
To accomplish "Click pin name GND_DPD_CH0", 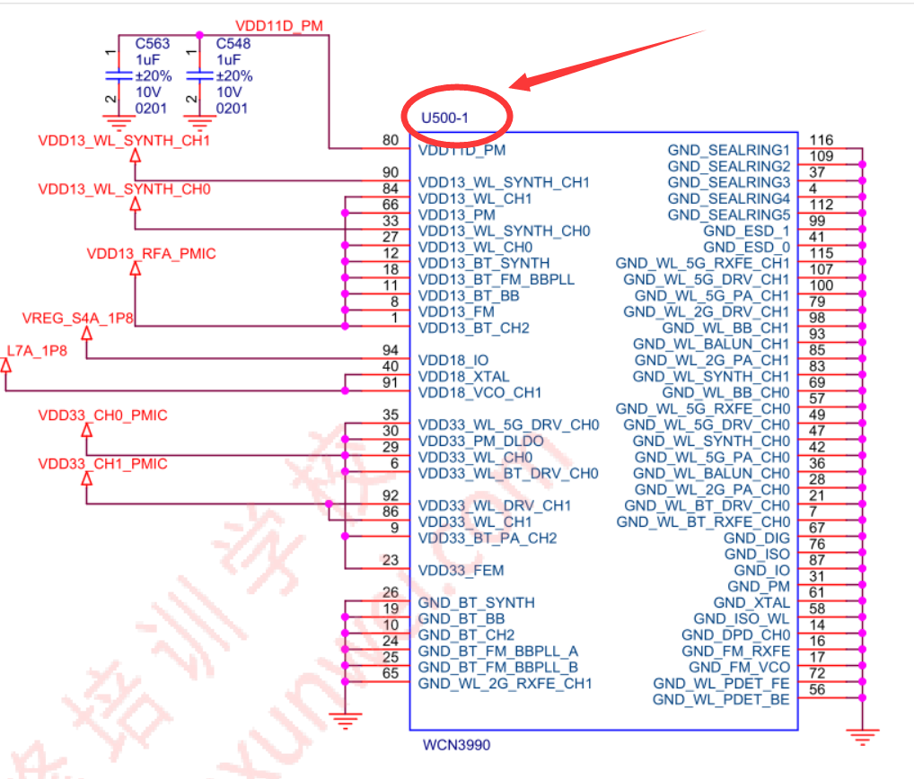I will pos(736,635).
